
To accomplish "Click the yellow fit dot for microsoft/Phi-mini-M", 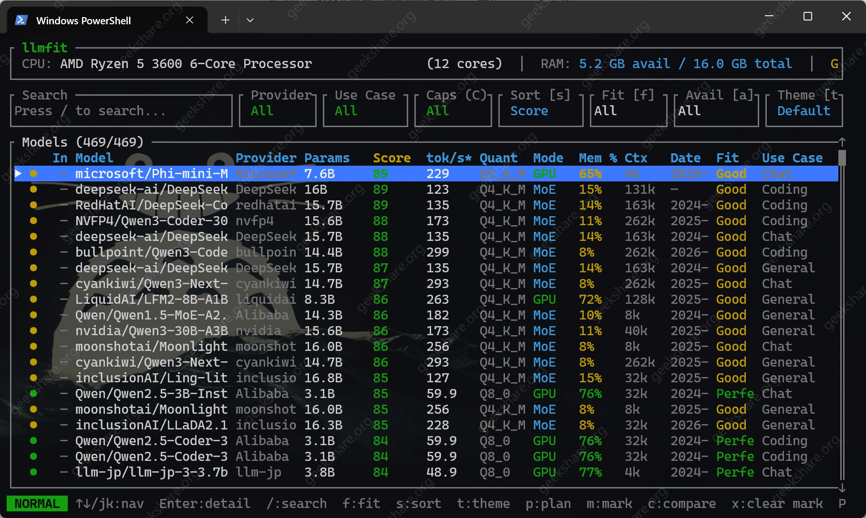I will 33,174.
